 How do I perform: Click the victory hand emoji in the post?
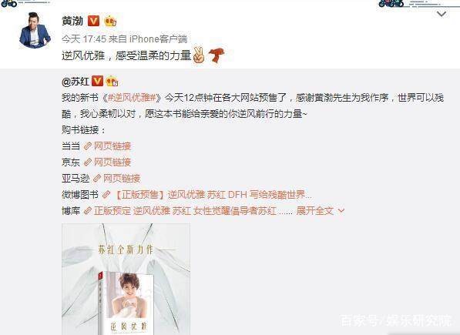(x=199, y=55)
